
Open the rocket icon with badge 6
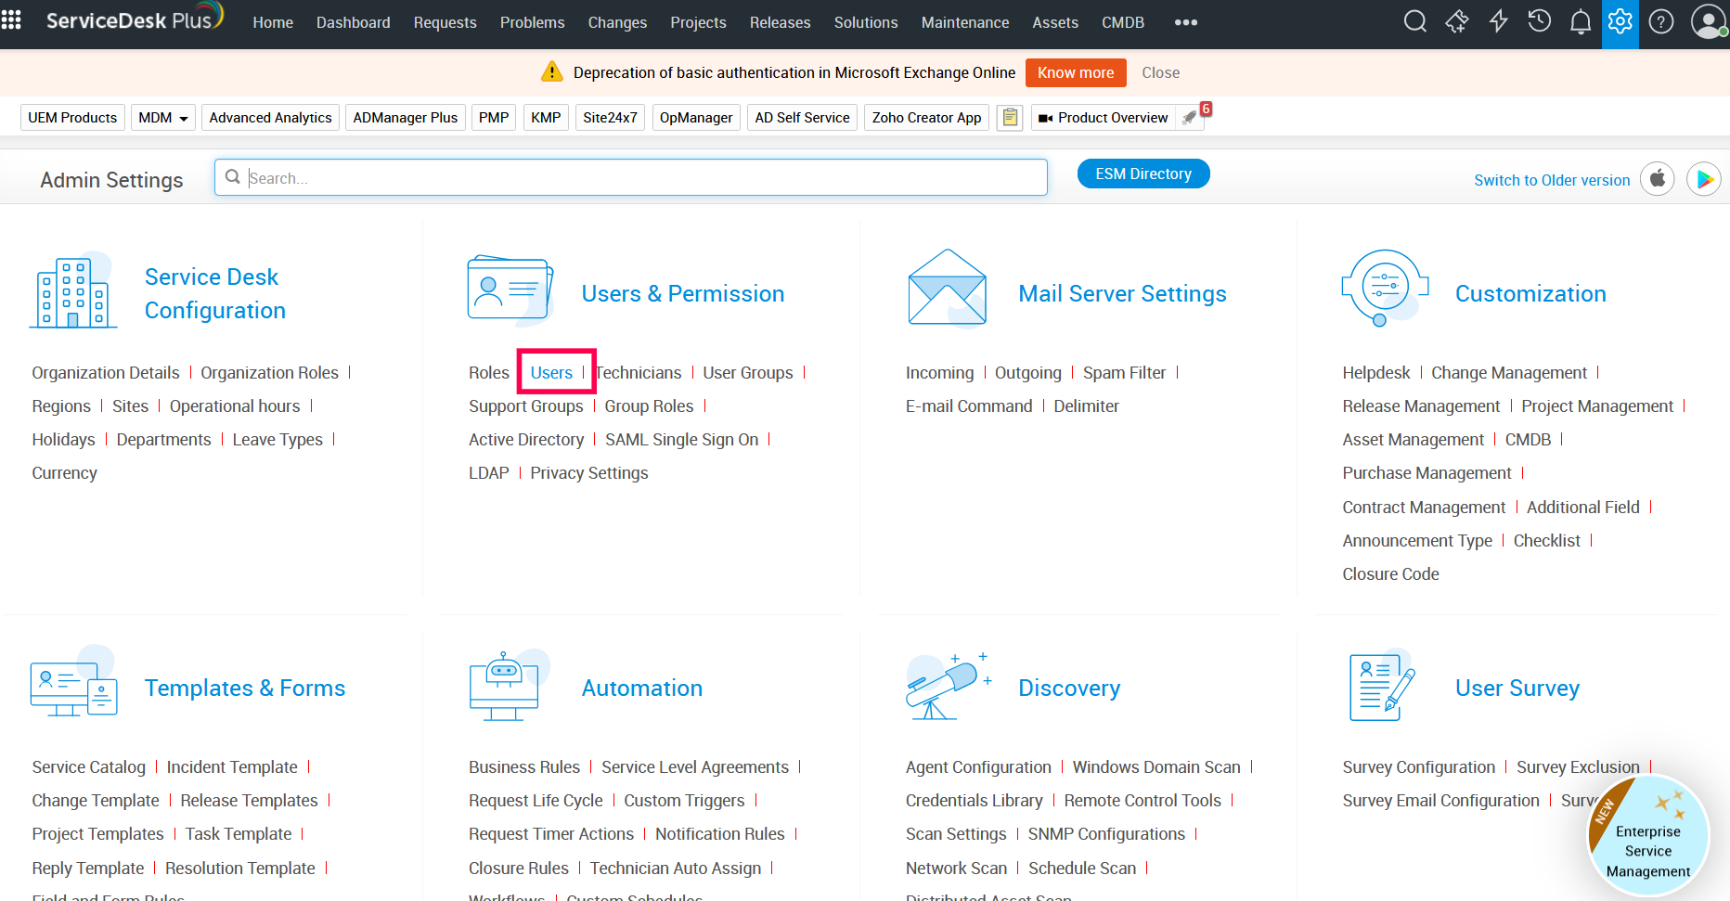click(x=1191, y=118)
